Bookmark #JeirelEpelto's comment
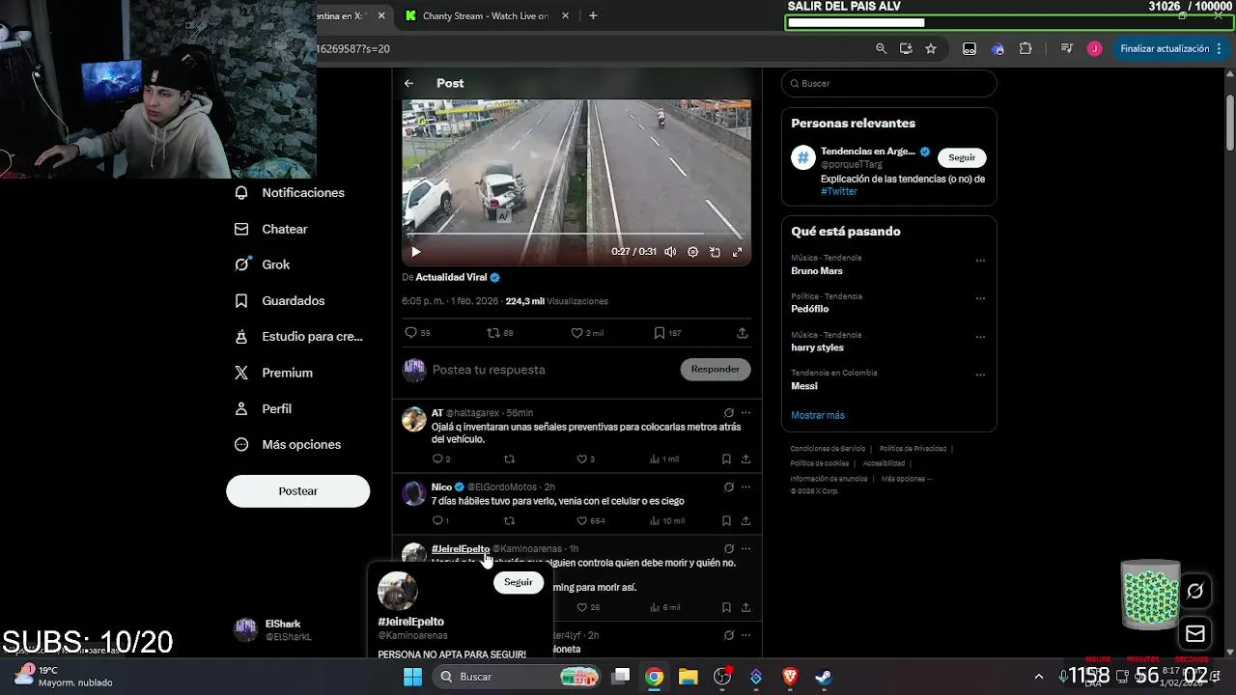Viewport: 1236px width, 695px height. pos(726,608)
